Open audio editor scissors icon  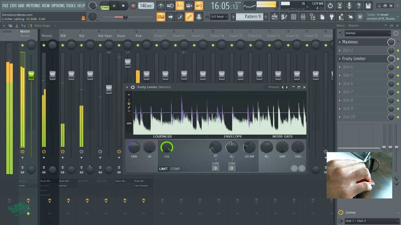pyautogui.click(x=340, y=6)
